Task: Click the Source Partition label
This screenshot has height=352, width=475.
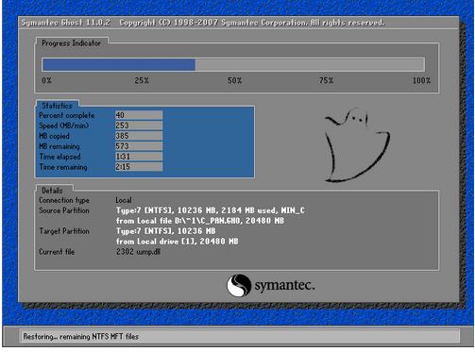Action: coord(64,210)
